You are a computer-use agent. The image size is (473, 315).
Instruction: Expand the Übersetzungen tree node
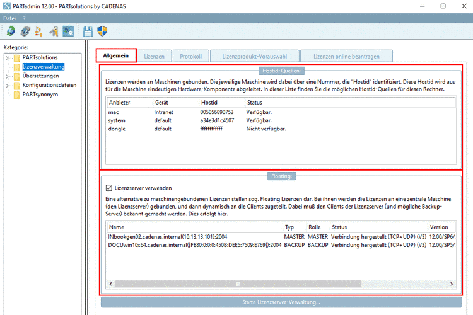(8, 76)
